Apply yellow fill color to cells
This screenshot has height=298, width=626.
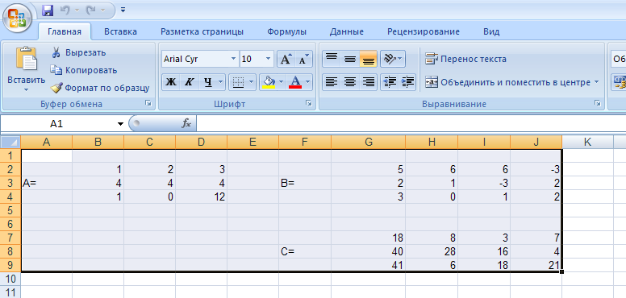pos(269,82)
